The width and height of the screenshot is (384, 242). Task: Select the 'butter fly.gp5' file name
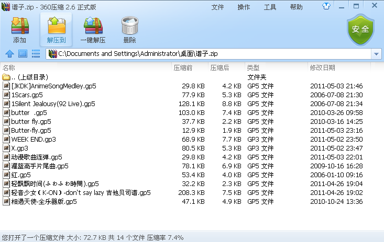pos(31,121)
